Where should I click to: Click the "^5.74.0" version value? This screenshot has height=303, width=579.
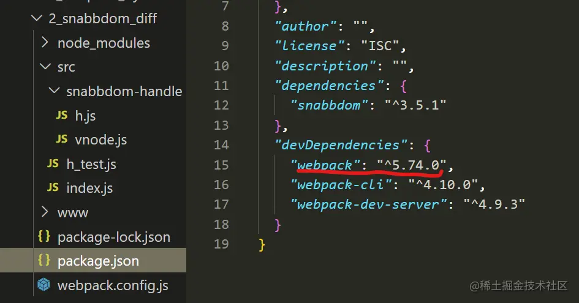tap(412, 165)
